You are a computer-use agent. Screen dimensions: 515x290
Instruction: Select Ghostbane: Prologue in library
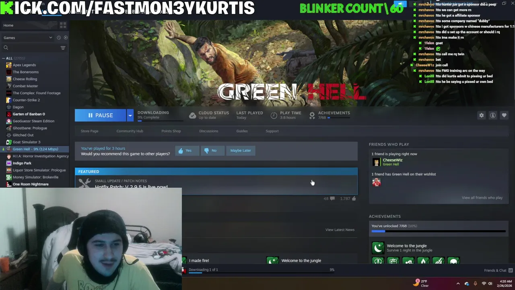pos(30,128)
